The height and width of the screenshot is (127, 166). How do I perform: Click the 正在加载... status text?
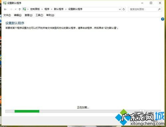tap(83, 107)
